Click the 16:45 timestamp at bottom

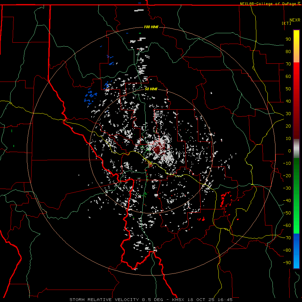(225, 299)
